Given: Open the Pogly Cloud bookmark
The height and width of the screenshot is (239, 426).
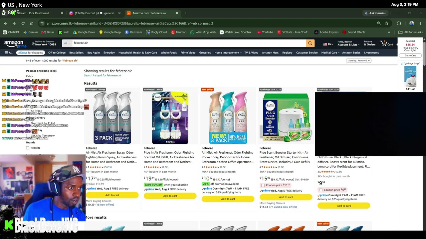Looking at the screenshot, I should pos(156,32).
